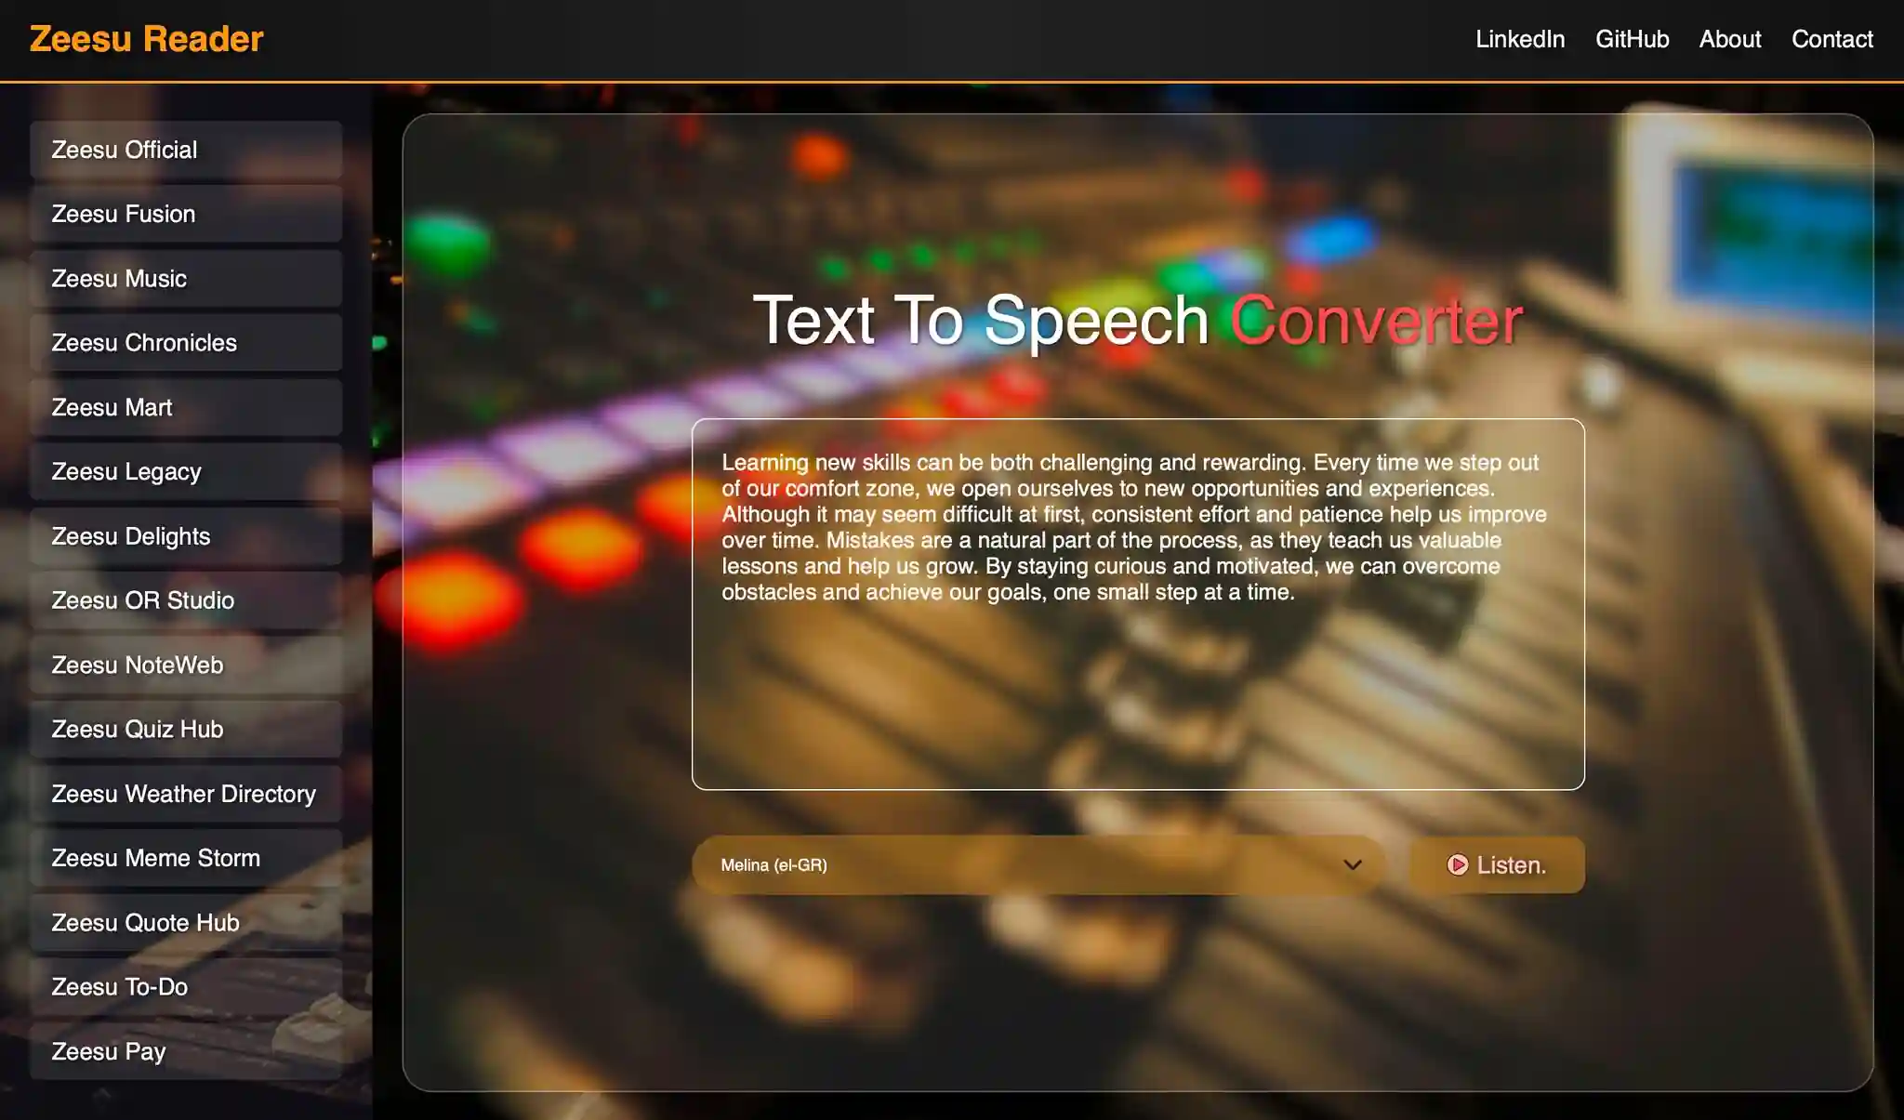Open Zeesu Delights sidebar item

tap(186, 536)
